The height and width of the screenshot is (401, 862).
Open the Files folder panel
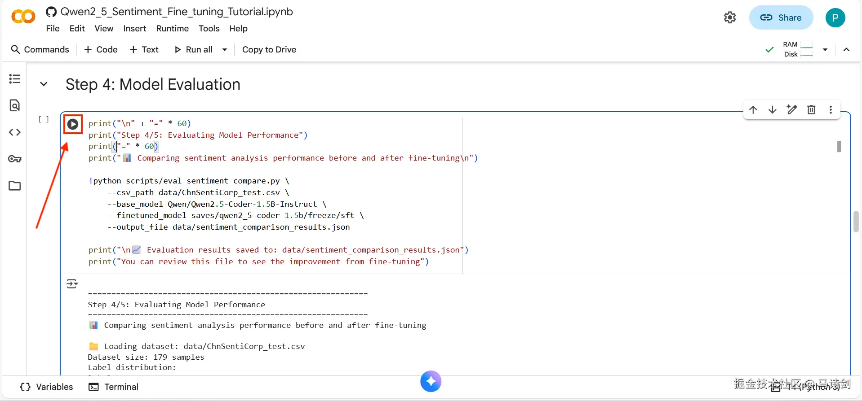pyautogui.click(x=15, y=186)
